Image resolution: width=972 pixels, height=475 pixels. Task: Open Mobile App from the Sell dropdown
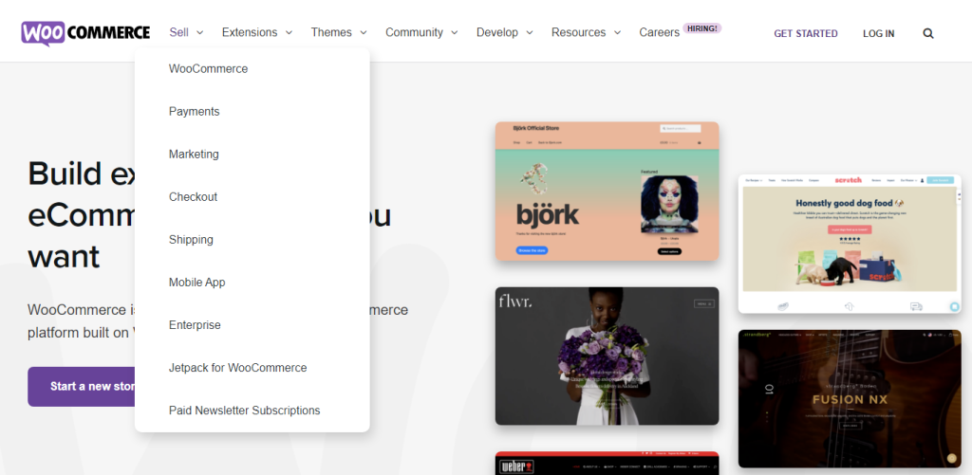[197, 283]
